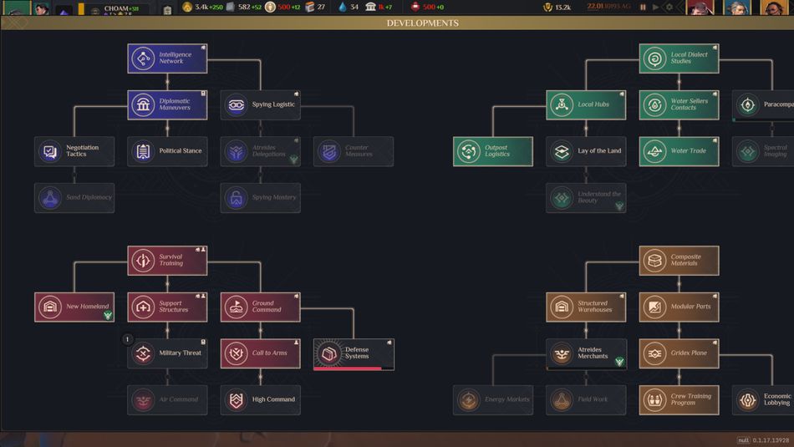Viewport: 794px width, 447px height.
Task: Click the Gridex Plane development
Action: (679, 353)
